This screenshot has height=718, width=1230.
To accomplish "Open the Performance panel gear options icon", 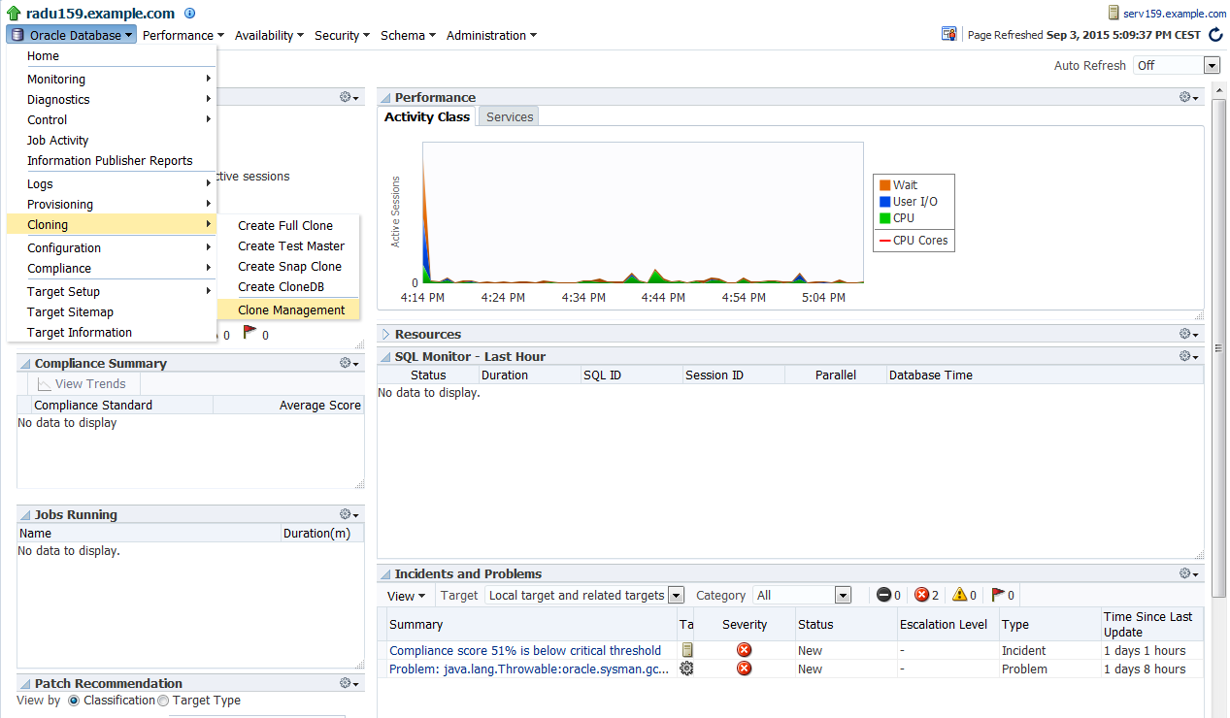I will (x=1188, y=97).
